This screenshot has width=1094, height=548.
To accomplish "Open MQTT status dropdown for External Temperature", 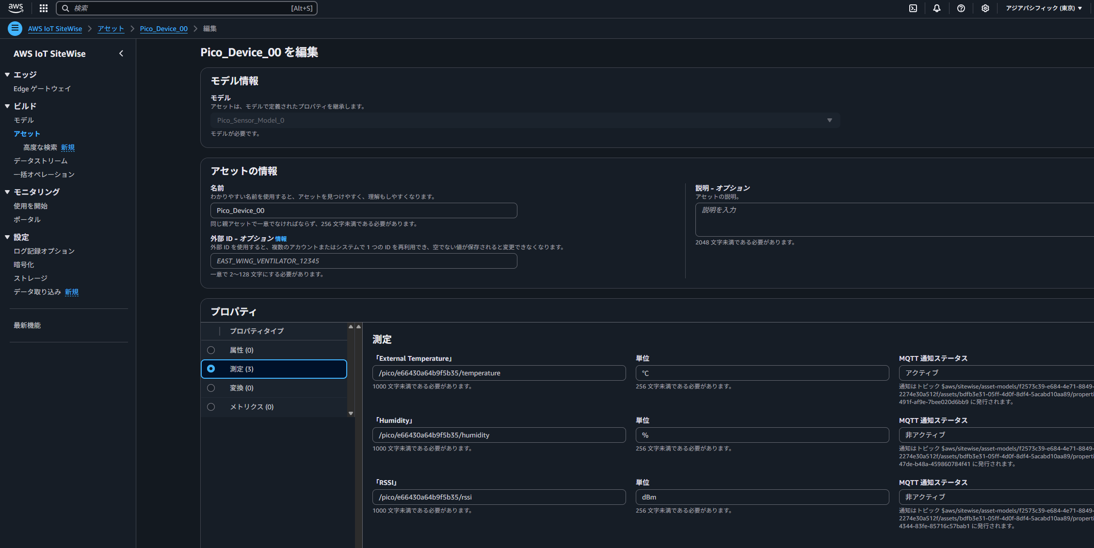I will coord(997,373).
